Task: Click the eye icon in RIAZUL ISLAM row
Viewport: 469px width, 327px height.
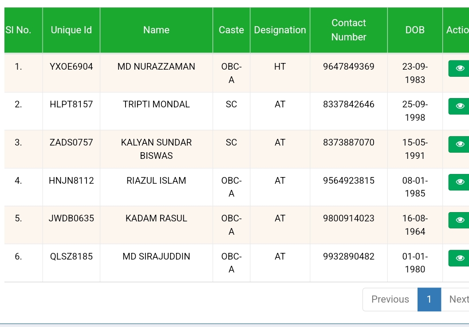Action: [460, 182]
